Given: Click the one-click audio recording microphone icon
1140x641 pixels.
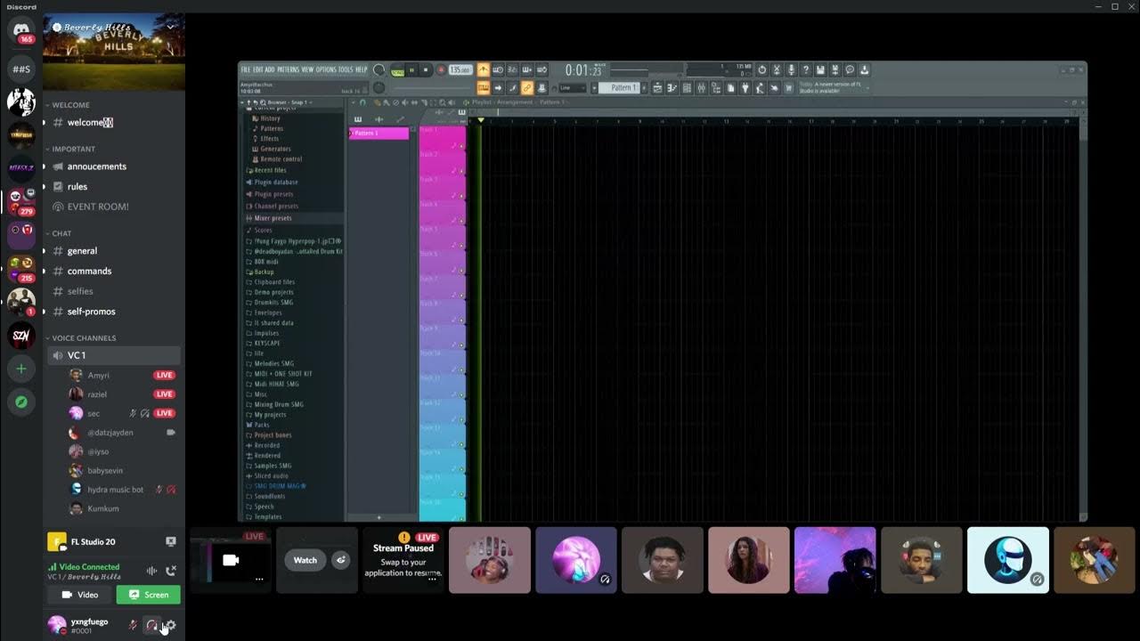Looking at the screenshot, I should point(791,69).
